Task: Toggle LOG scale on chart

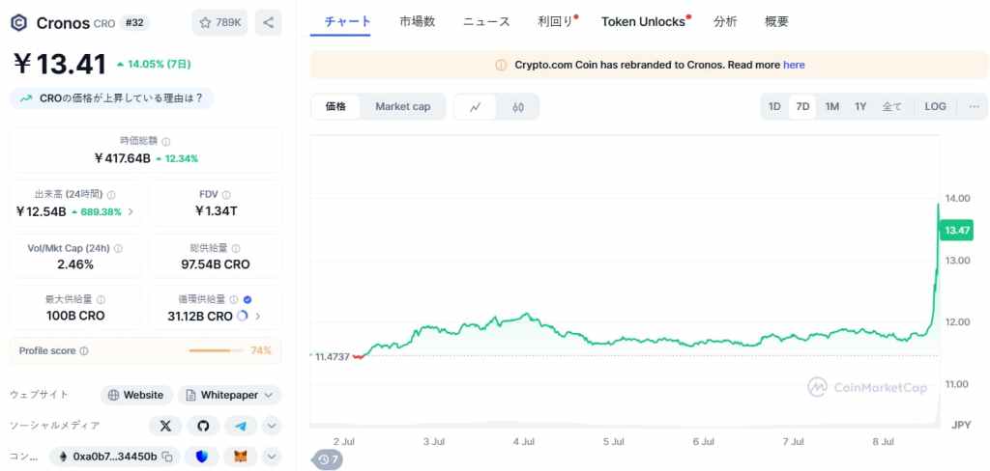Action: tap(936, 106)
